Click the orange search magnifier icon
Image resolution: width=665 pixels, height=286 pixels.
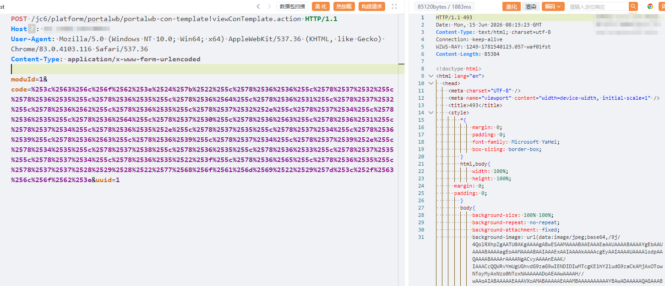(x=633, y=6)
